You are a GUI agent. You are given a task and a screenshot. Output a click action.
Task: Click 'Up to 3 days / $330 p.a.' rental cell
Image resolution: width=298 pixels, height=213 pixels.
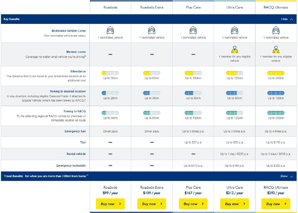[276, 154]
